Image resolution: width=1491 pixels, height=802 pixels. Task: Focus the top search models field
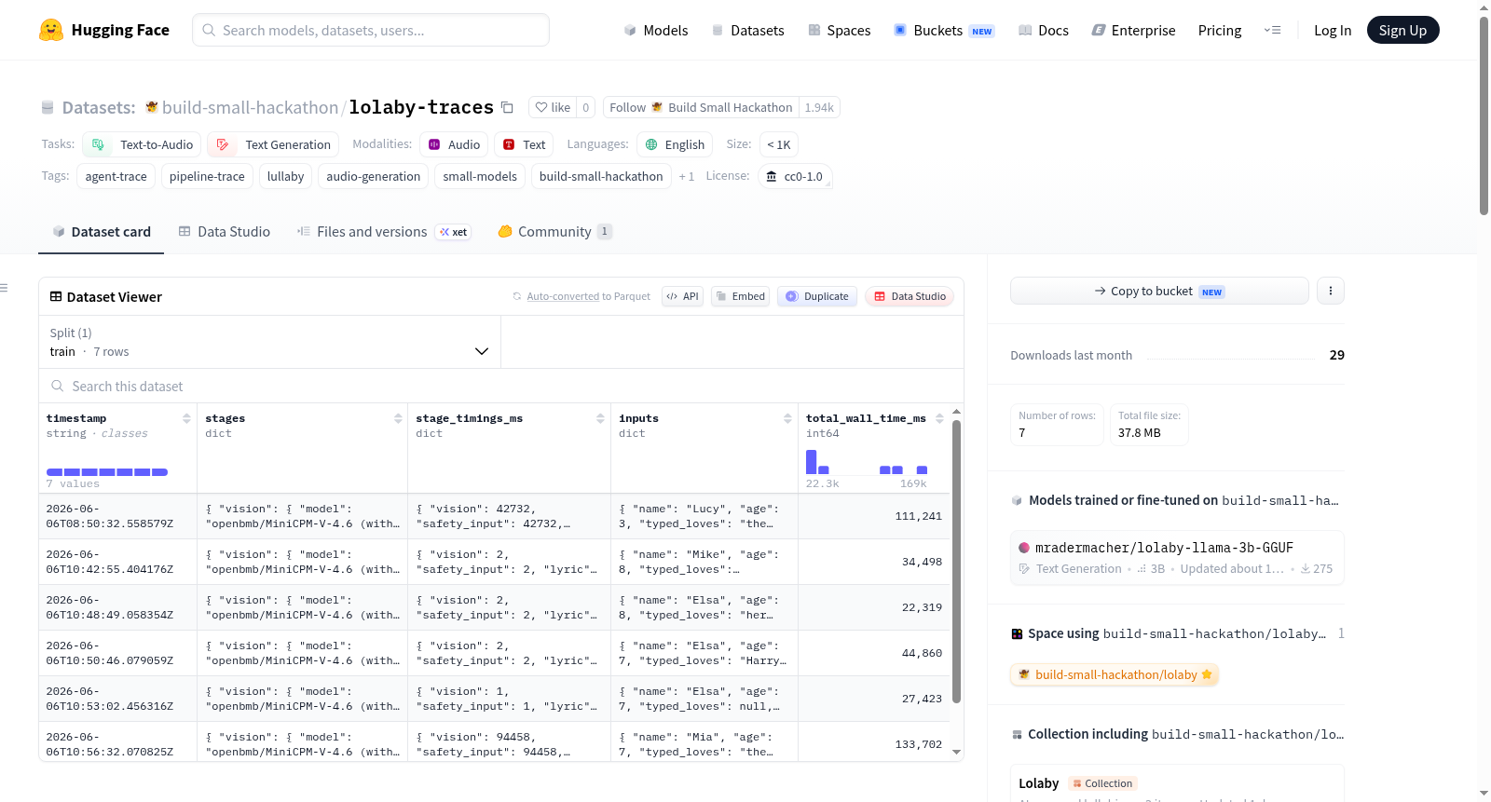coord(371,30)
